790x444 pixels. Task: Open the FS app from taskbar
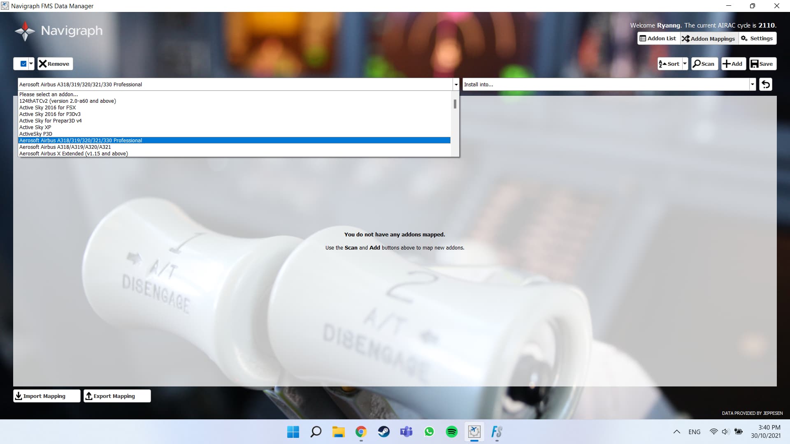click(497, 432)
